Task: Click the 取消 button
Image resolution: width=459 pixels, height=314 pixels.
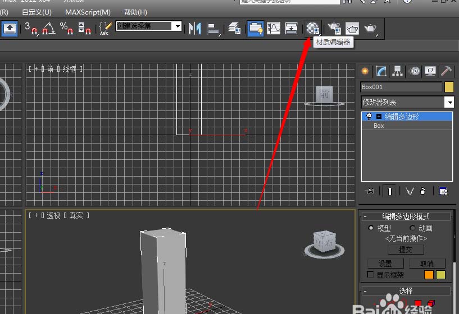Action: coord(427,264)
